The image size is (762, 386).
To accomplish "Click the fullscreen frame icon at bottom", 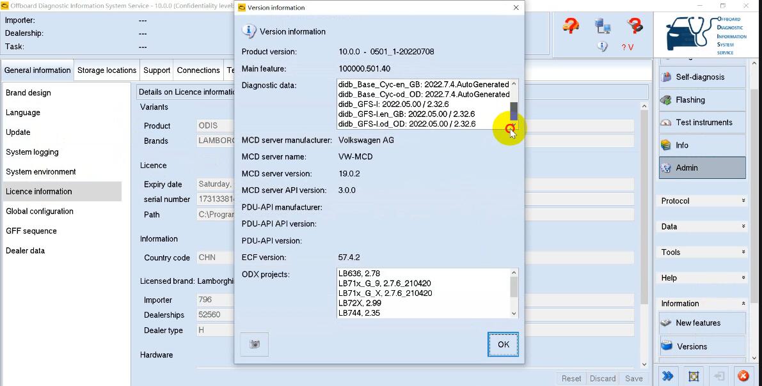I will click(694, 376).
